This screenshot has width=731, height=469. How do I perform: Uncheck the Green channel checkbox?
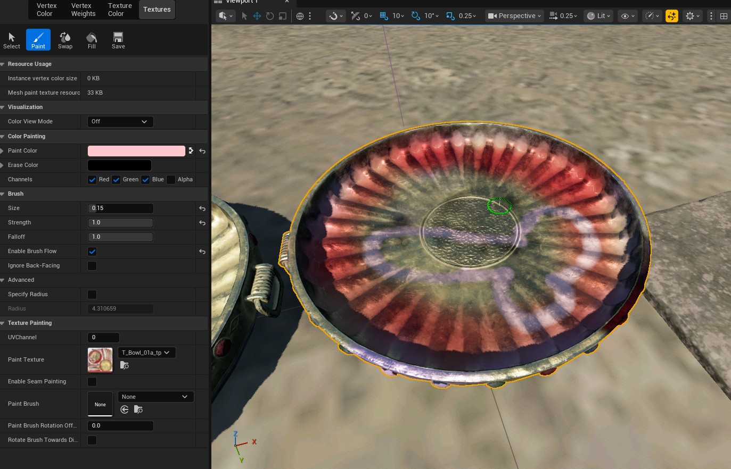click(116, 180)
